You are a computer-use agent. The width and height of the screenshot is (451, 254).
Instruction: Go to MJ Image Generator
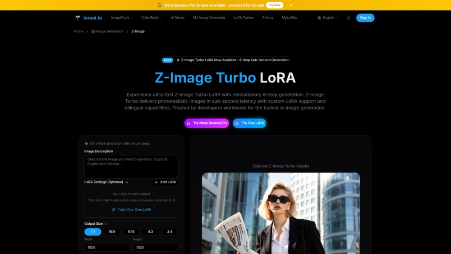tap(209, 18)
